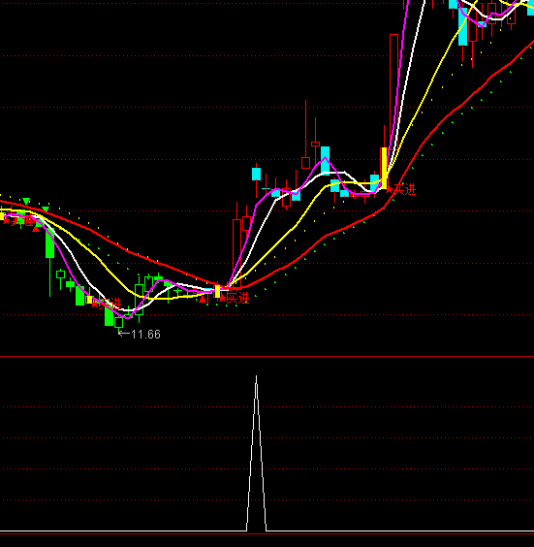
Task: Click the red up-triangle near the left edge
Action: click(x=36, y=229)
